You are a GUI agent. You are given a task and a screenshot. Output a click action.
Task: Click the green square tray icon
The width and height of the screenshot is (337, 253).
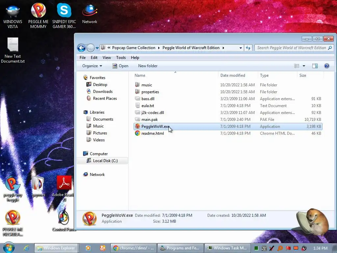256,248
